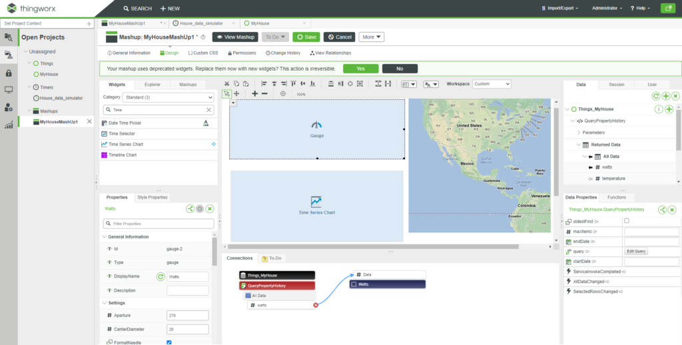Toggle the FormatNeedle checkbox
The height and width of the screenshot is (345, 682).
pos(169,342)
